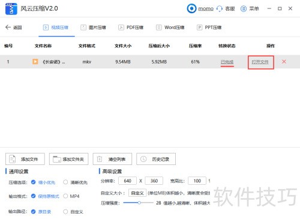Open the momo user avatar icon

pyautogui.click(x=191, y=8)
